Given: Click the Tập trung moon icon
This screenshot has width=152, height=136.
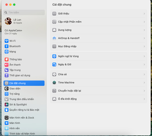Looking at the screenshot, I should tap(7, 70).
